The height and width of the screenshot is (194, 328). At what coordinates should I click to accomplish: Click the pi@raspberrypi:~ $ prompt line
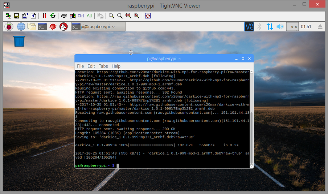(95, 165)
